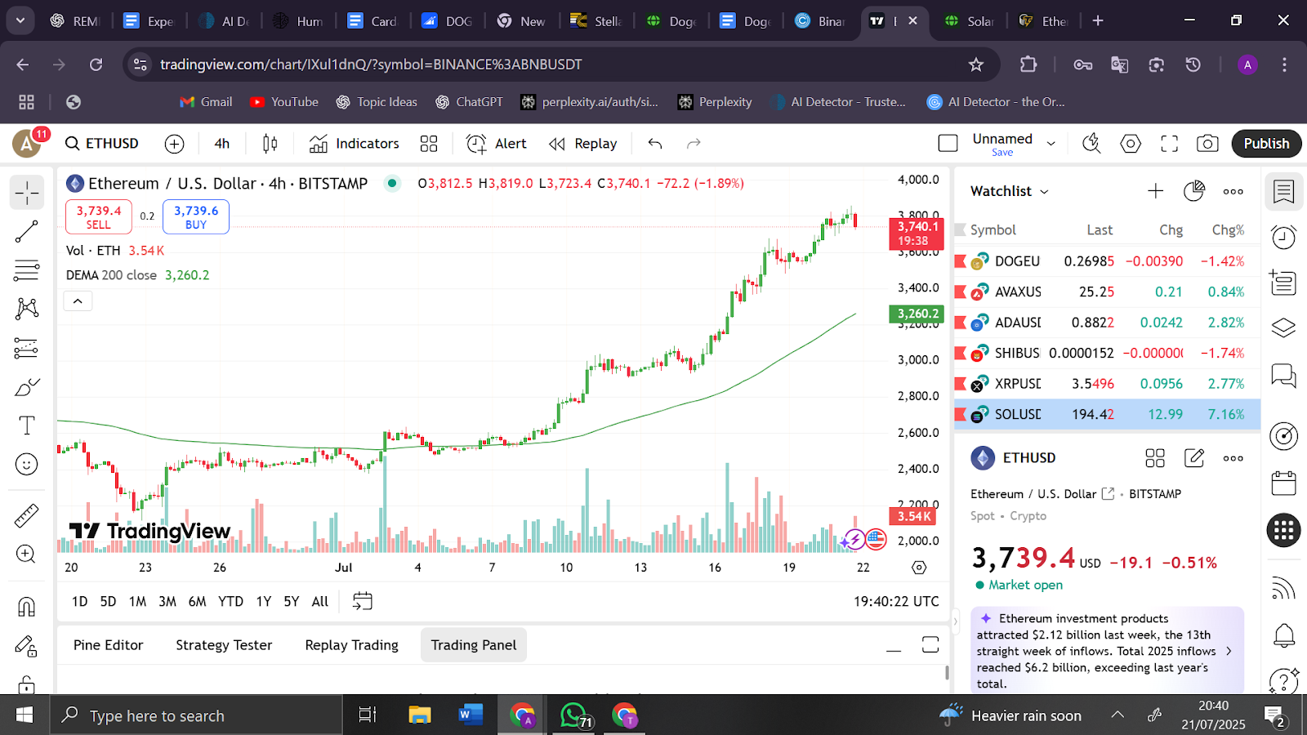Select the crosshair cursor tool
Viewport: 1307px width, 735px height.
[27, 193]
